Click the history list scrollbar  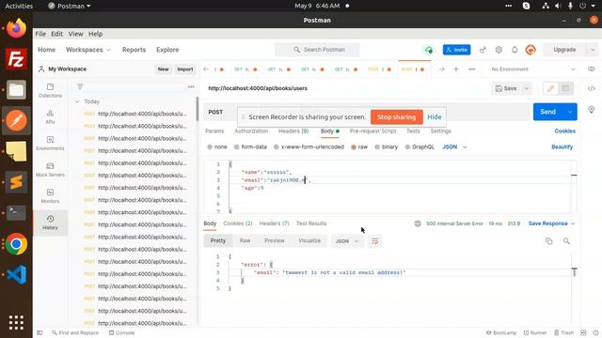click(x=198, y=109)
